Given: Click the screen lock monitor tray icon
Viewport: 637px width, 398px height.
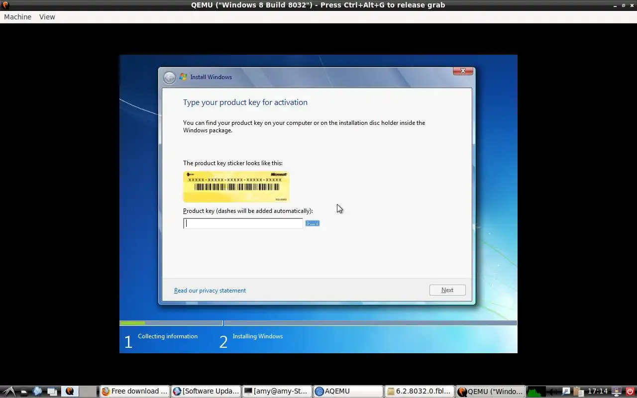Looking at the screenshot, I should pyautogui.click(x=616, y=392).
